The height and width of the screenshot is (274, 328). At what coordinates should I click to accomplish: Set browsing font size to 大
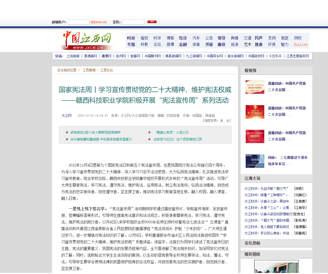(x=221, y=121)
